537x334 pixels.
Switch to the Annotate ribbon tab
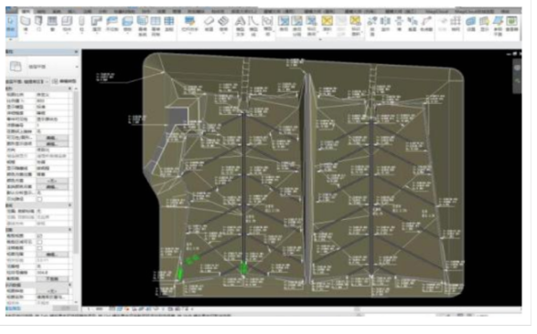click(x=87, y=11)
